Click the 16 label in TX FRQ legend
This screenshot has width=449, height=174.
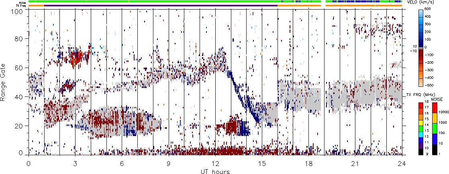point(427,113)
